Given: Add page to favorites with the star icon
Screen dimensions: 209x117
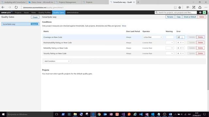Looking at the screenshot, I should (180, 7).
